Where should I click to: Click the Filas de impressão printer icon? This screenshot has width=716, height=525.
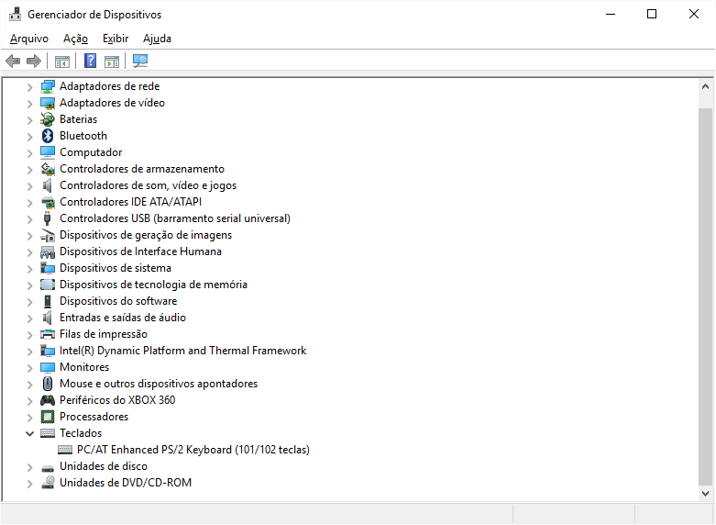tap(48, 334)
